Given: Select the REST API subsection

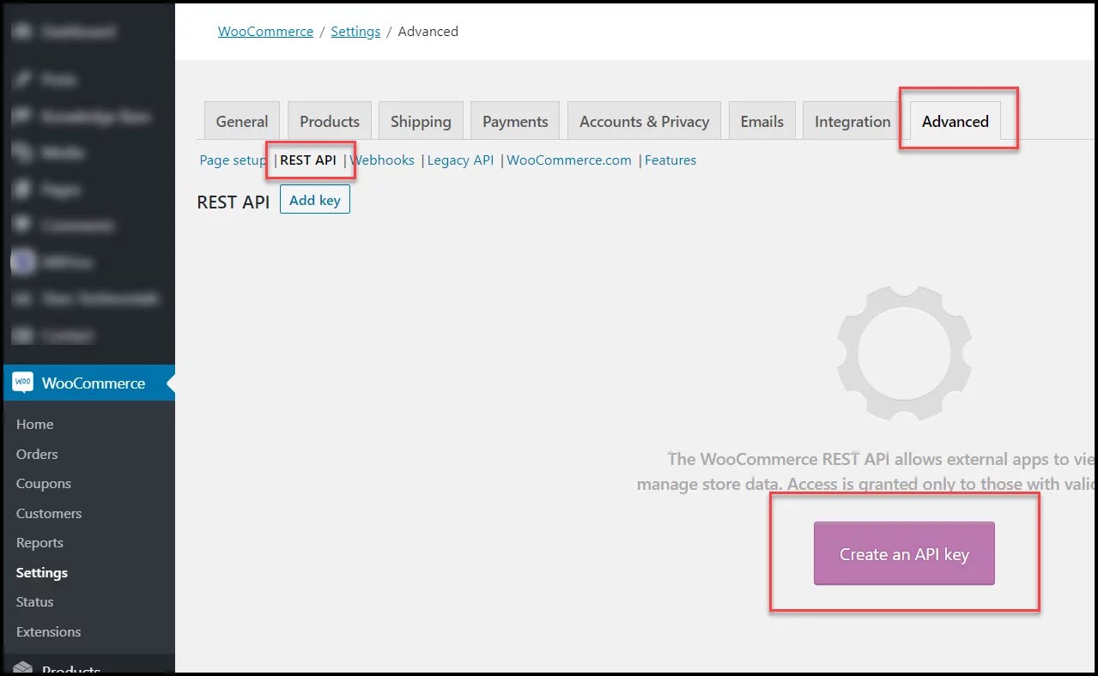Looking at the screenshot, I should (308, 160).
